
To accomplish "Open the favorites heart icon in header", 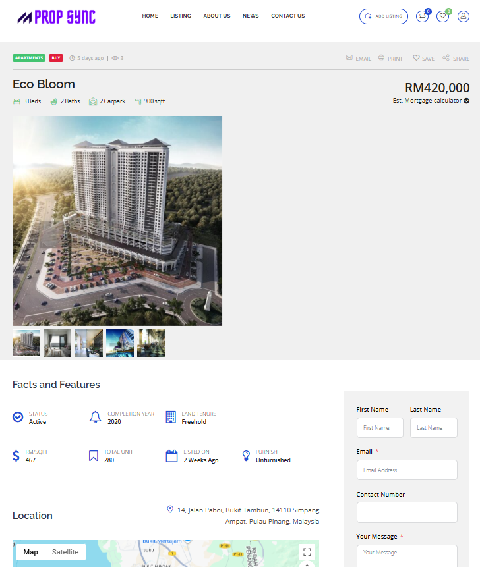I will tap(442, 16).
